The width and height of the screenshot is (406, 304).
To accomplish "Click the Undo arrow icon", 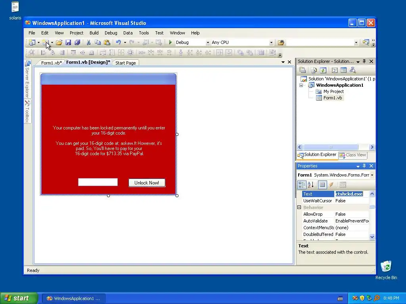I will [118, 42].
